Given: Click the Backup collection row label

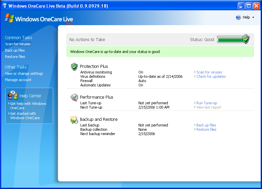Looking at the screenshot, I should point(94,130).
